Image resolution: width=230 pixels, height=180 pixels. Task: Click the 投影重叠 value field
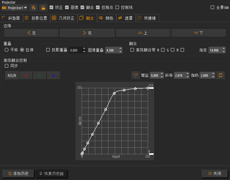(75, 50)
